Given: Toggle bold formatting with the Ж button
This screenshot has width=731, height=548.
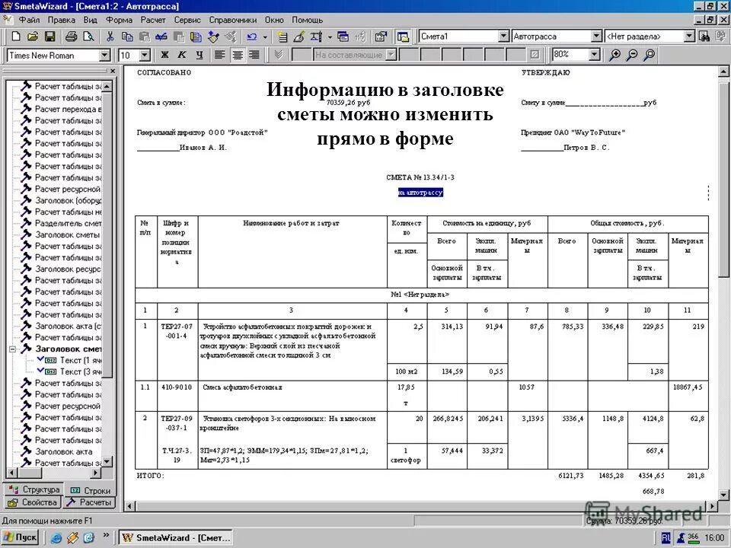Looking at the screenshot, I should 164,55.
